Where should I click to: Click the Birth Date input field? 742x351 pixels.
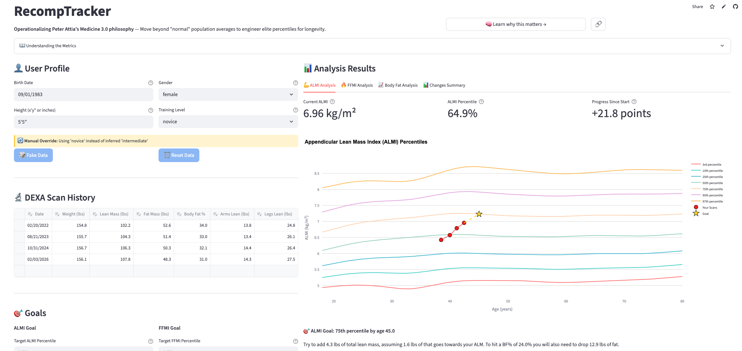coord(83,94)
